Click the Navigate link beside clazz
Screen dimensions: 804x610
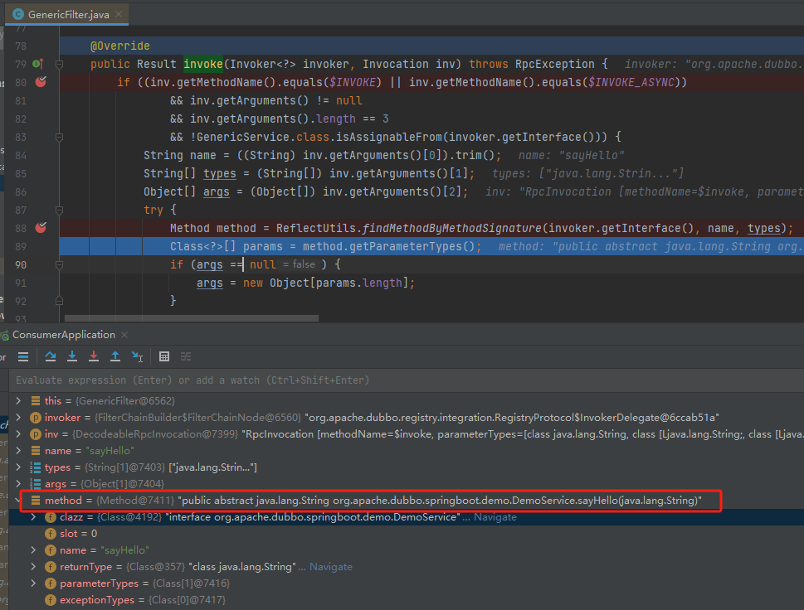tap(495, 517)
